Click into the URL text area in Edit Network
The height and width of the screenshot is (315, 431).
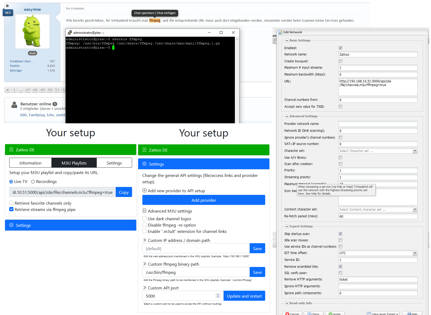click(378, 87)
